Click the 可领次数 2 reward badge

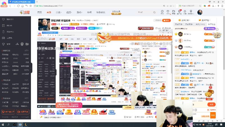pyautogui.click(x=146, y=28)
